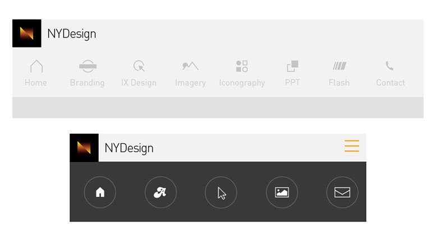Screen dimensions: 436x239
Task: Click the NYDesign title in top header
Action: tap(72, 34)
